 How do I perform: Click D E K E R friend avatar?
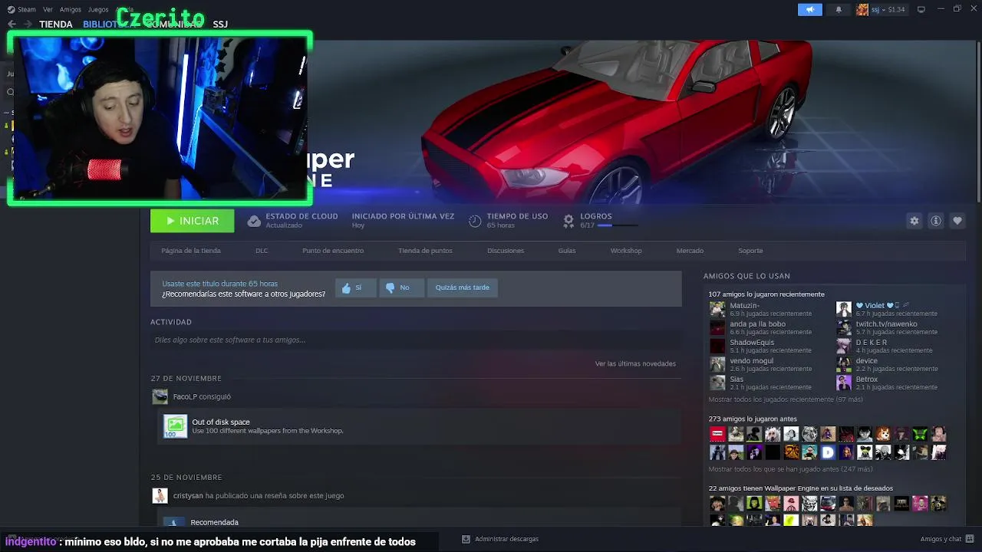(x=844, y=346)
